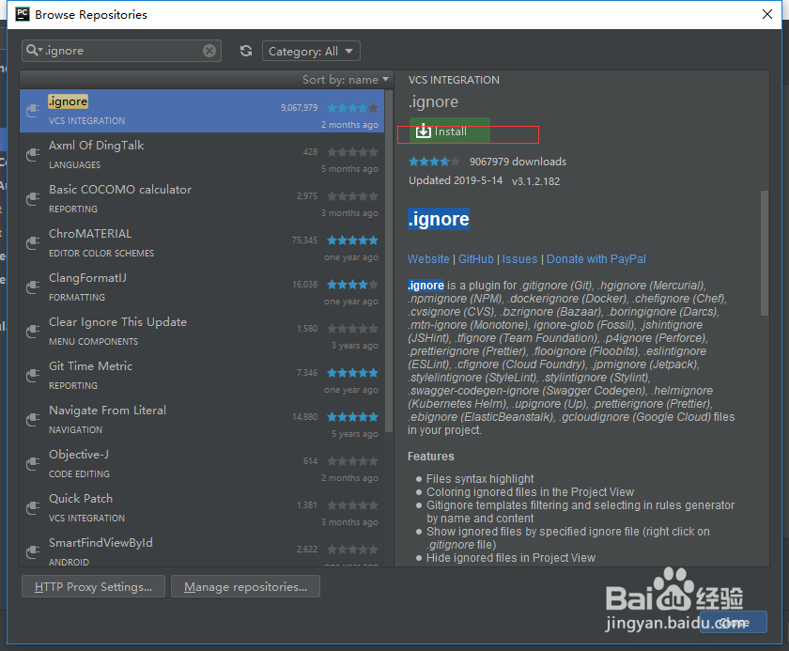Select the SmartFindViewById plugin
The width and height of the screenshot is (789, 651).
[202, 550]
